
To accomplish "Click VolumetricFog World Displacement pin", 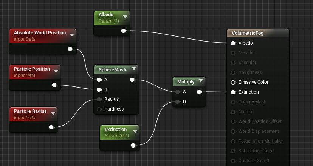I will pos(233,131).
